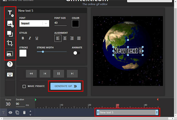The width and height of the screenshot is (177, 120).
Task: Open the keyboard shortcuts icon
Action: (x=10, y=74)
